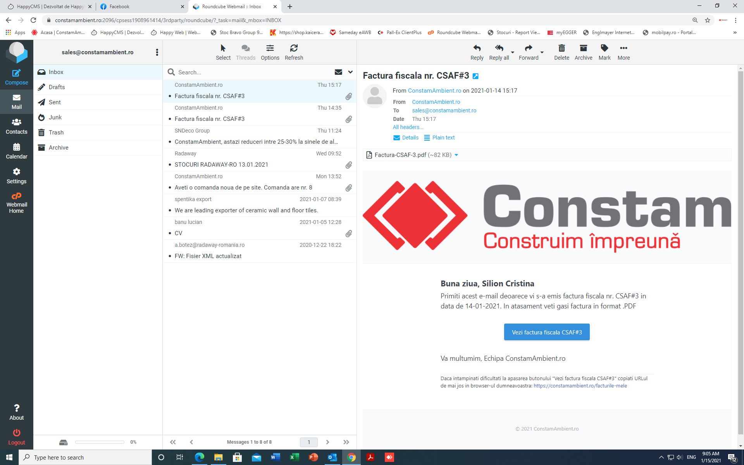Open the Mark tag menu

(x=604, y=52)
